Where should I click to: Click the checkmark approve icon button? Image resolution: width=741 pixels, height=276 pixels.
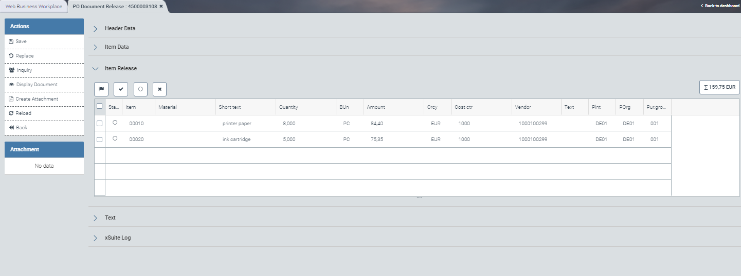(121, 89)
